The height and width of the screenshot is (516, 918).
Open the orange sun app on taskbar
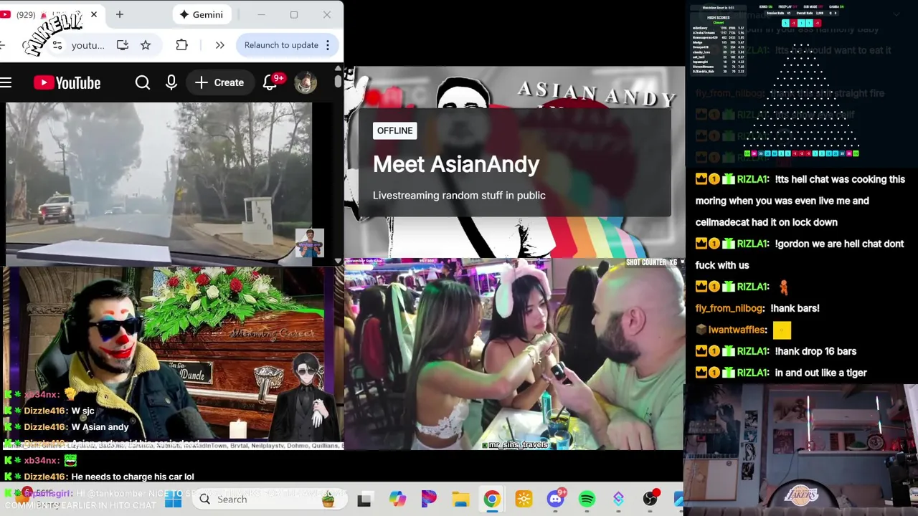(524, 500)
